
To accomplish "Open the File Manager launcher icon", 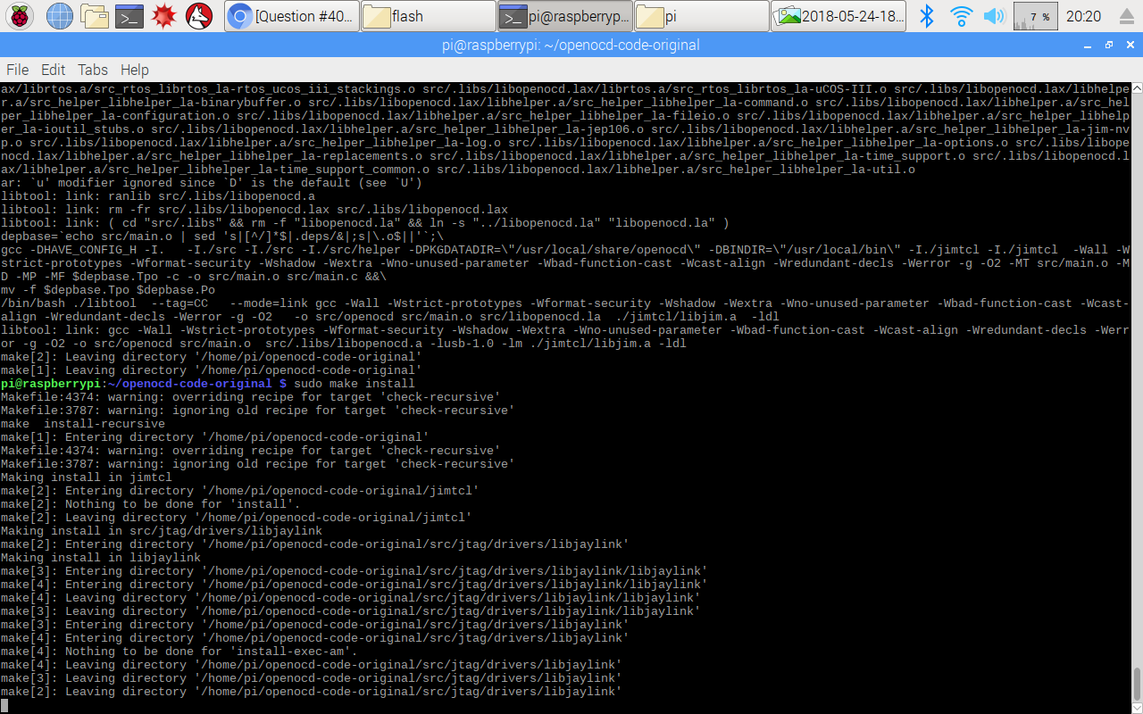I will pyautogui.click(x=94, y=15).
